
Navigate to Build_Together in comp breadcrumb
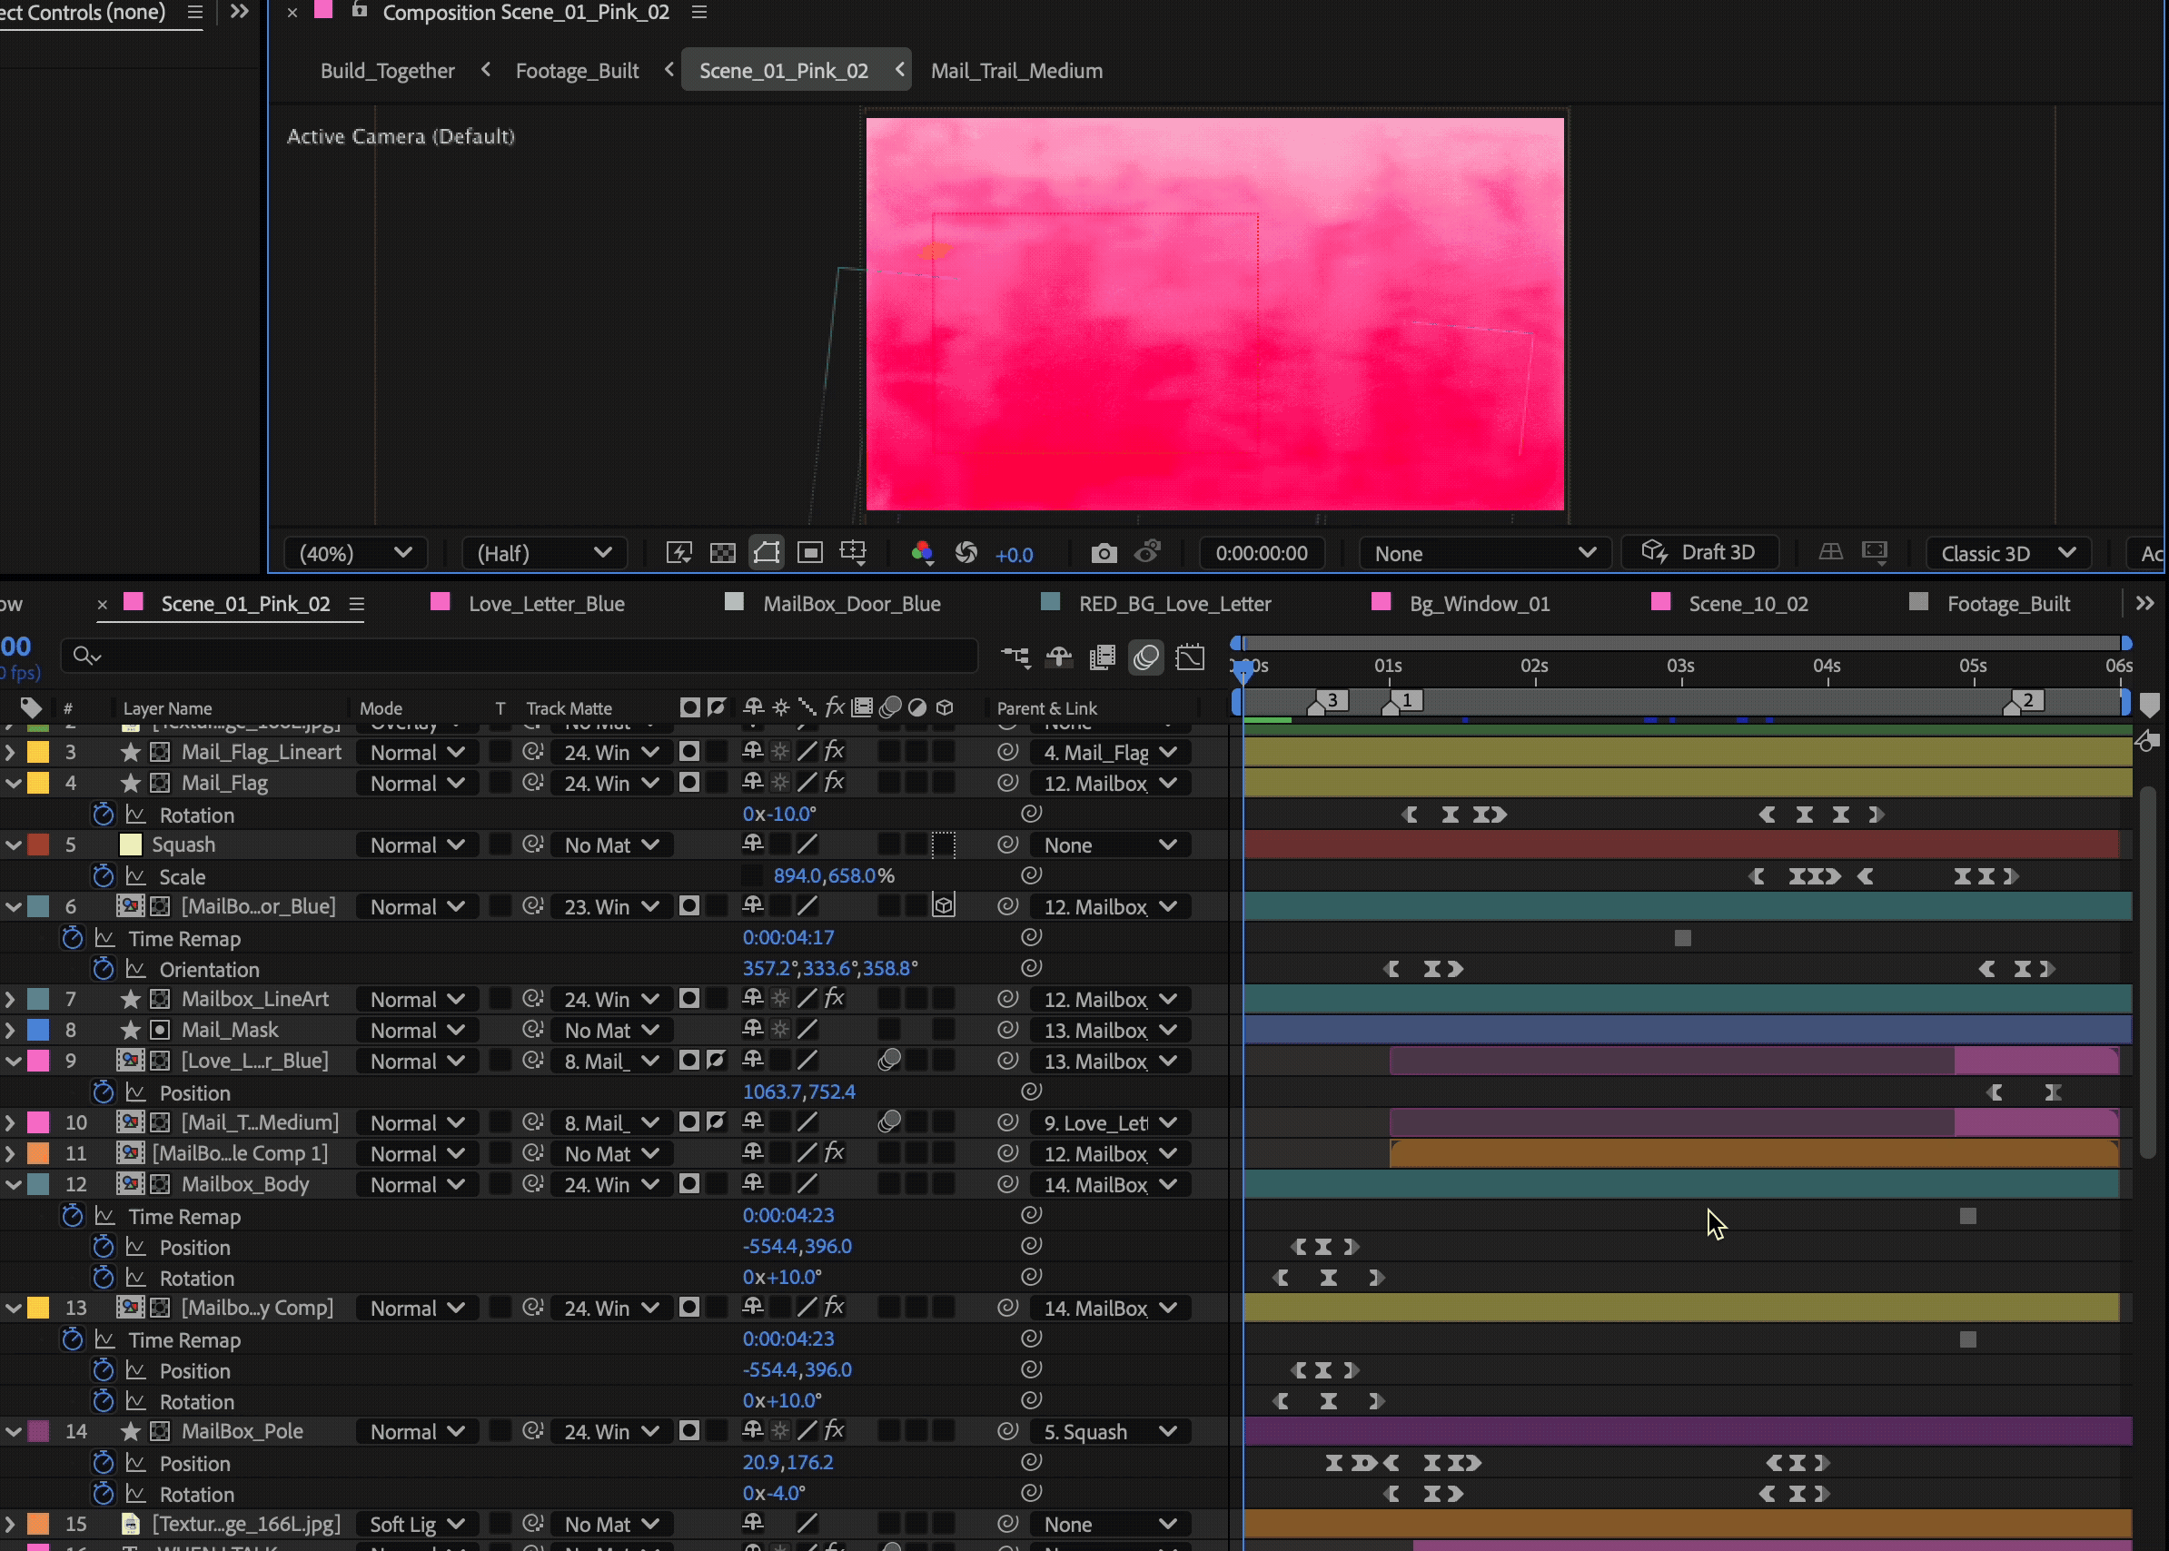pos(387,71)
